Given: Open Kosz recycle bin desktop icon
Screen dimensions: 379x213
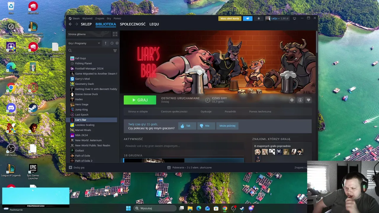Looking at the screenshot, I should (11, 8).
